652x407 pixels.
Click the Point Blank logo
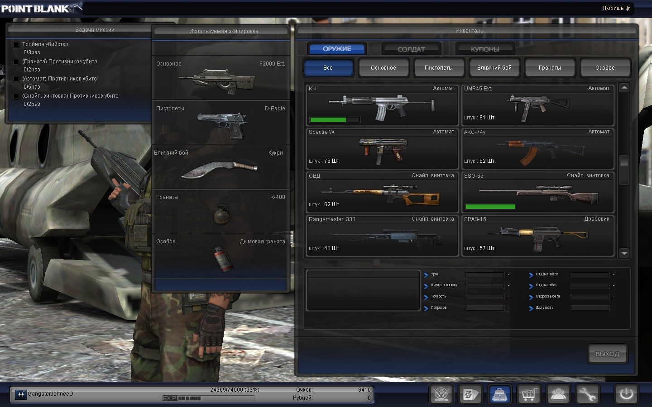point(41,8)
